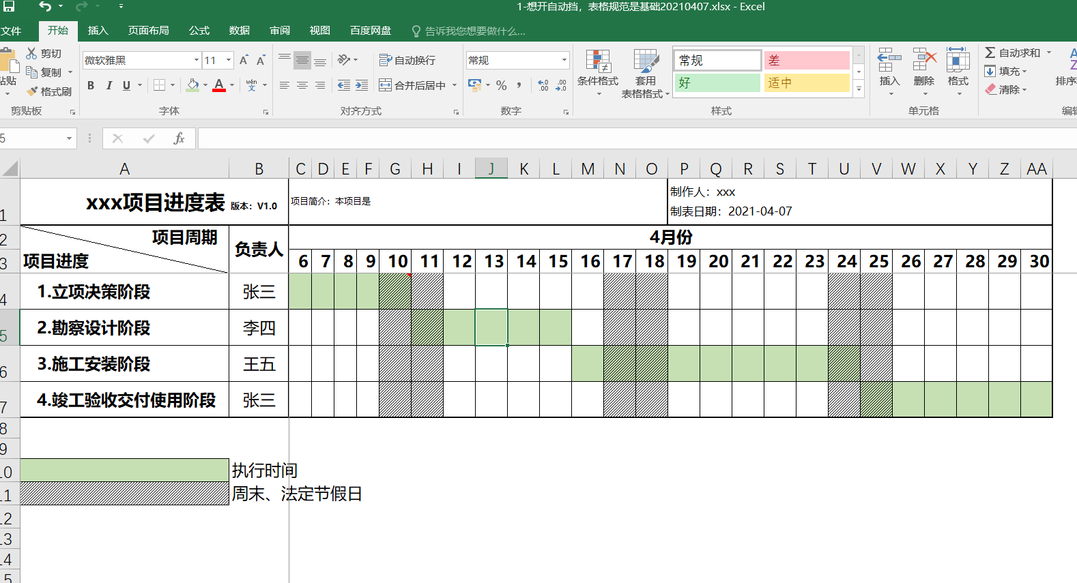Switch to 公式 (Formulas) tab
The width and height of the screenshot is (1077, 583).
tap(199, 31)
